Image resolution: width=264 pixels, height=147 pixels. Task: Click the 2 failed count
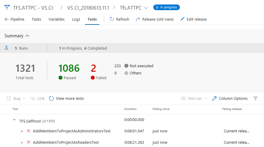pyautogui.click(x=93, y=68)
